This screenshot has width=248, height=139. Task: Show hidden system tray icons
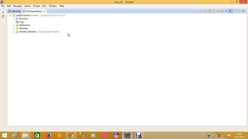pos(204,136)
